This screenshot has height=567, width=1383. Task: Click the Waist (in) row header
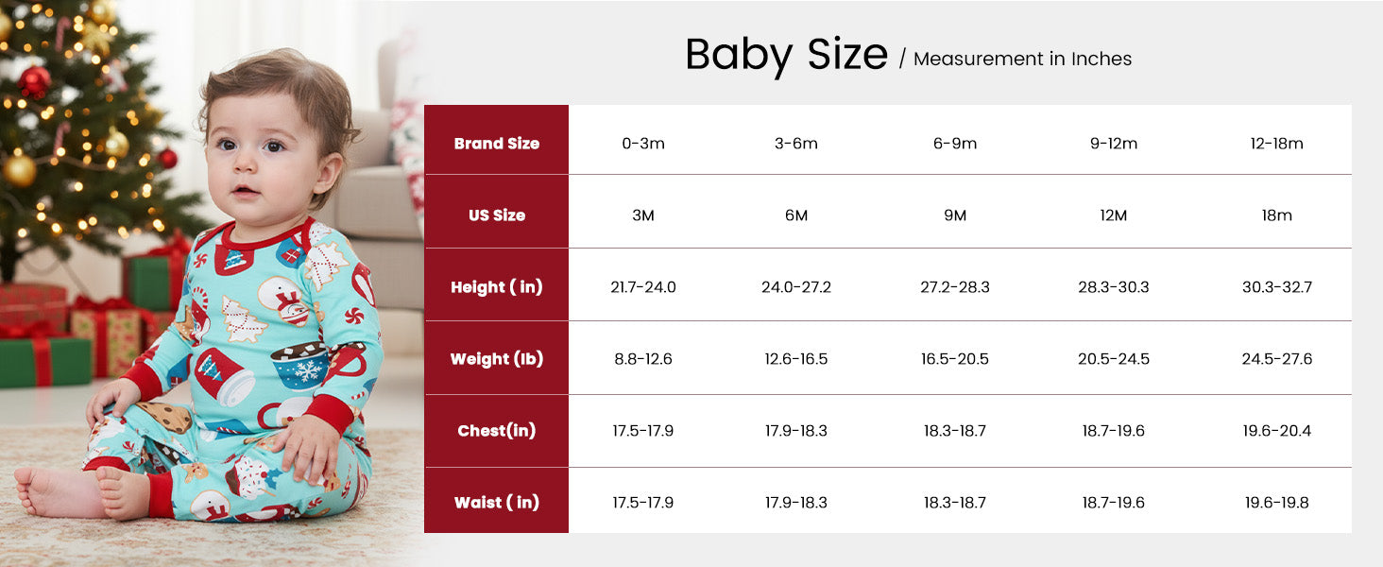(x=497, y=503)
